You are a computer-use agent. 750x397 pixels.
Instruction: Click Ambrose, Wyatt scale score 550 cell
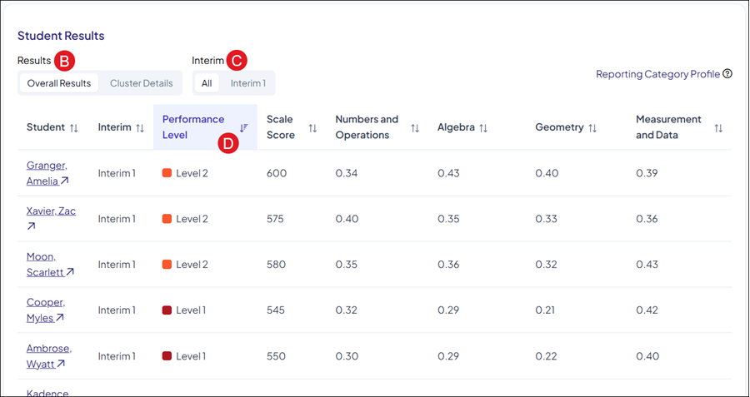click(276, 355)
